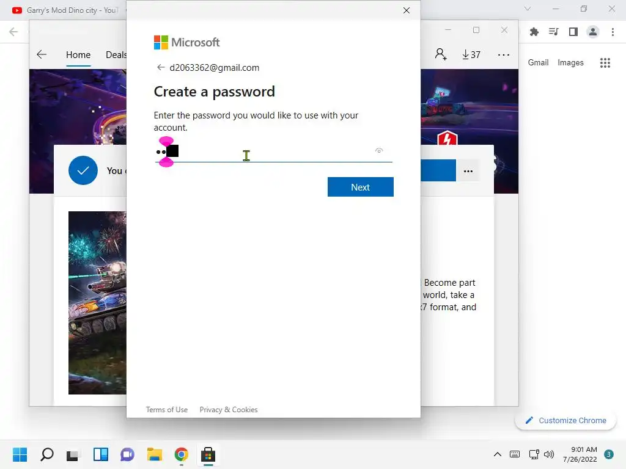Click into the password input field
The width and height of the screenshot is (626, 469).
tap(273, 151)
